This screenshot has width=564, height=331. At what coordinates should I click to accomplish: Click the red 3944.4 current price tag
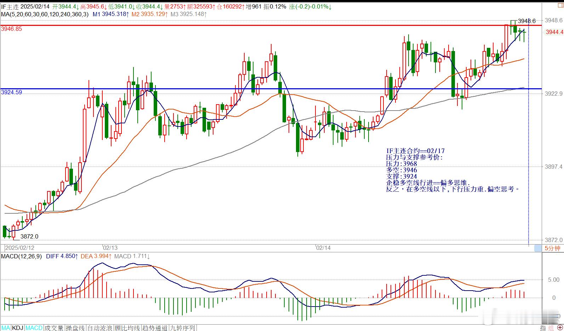[554, 32]
